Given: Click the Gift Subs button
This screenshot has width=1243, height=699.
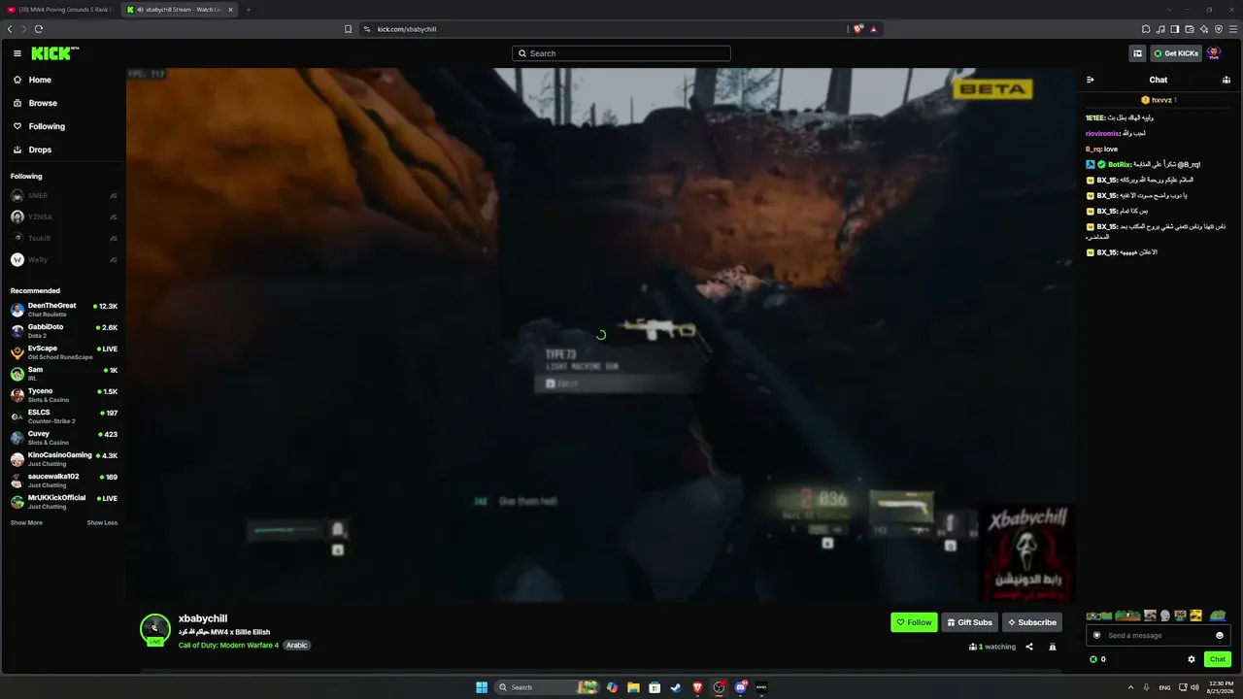Looking at the screenshot, I should pyautogui.click(x=969, y=622).
